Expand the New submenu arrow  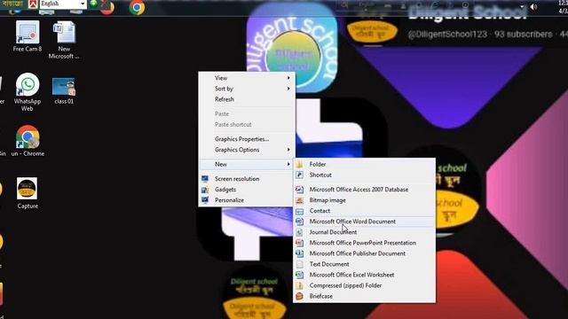tap(288, 164)
